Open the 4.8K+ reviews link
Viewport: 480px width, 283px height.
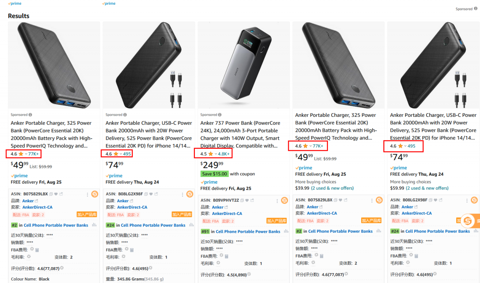tap(224, 154)
